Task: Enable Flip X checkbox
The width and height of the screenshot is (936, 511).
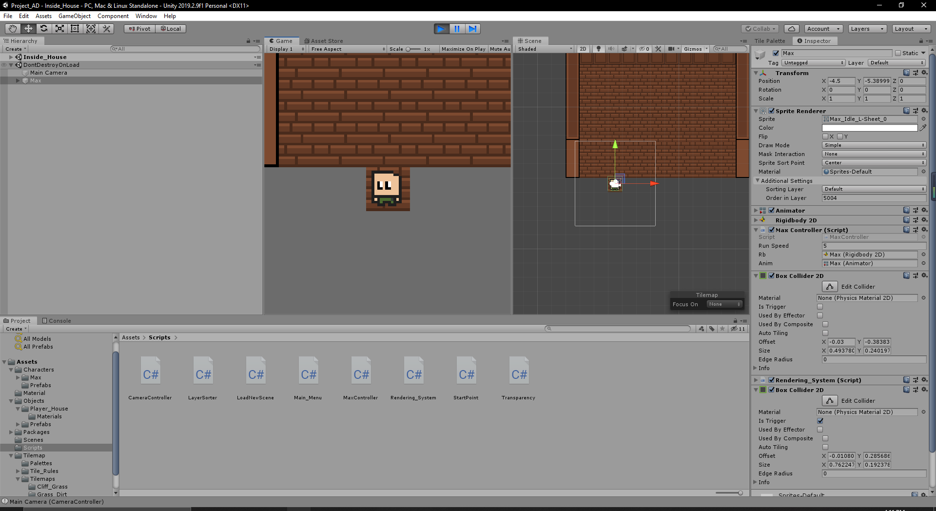Action: pyautogui.click(x=825, y=137)
